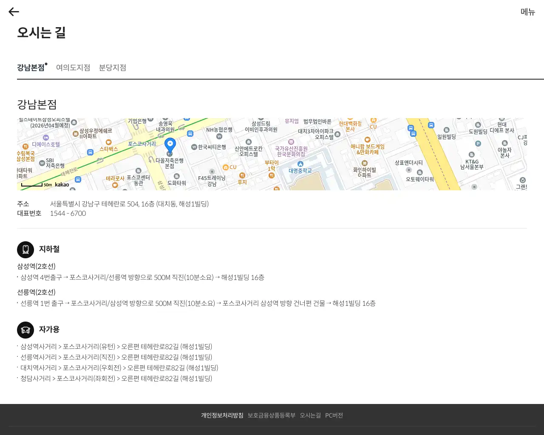Viewport: 544px width, 435px height.
Task: Switch to PC버전 in footer
Action: click(x=334, y=415)
